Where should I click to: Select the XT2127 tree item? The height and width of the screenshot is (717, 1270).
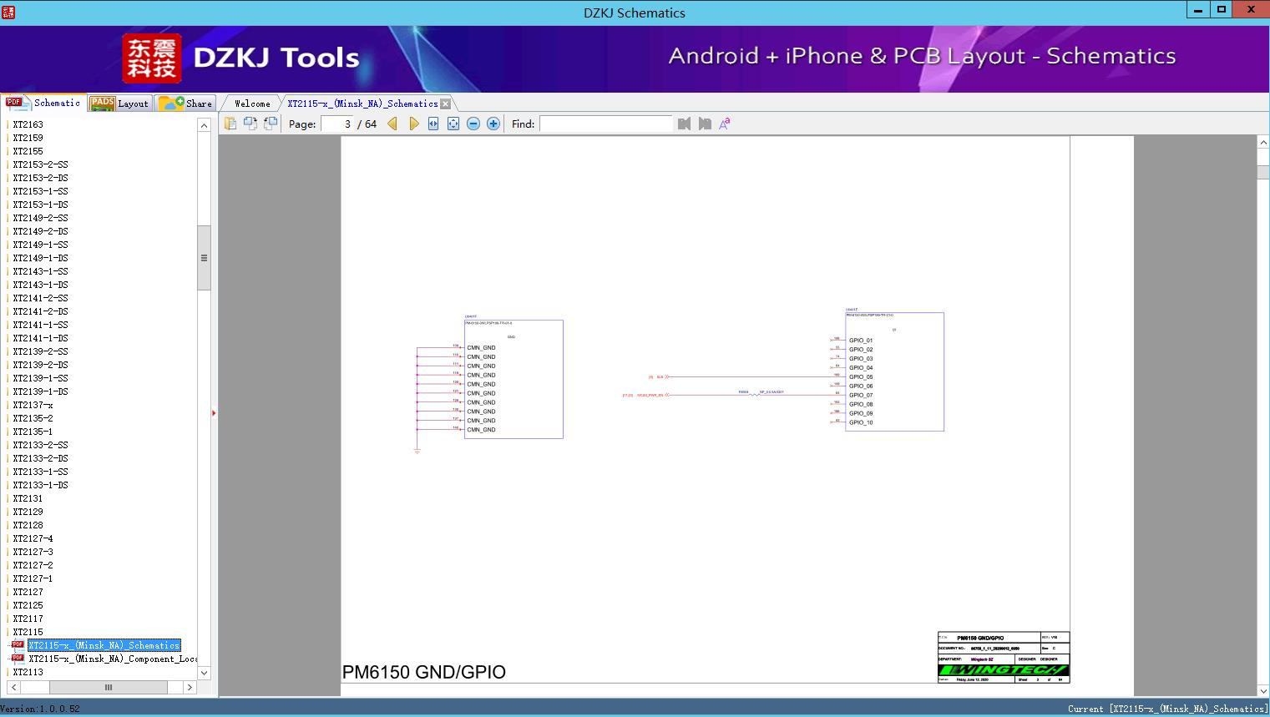[x=28, y=592]
